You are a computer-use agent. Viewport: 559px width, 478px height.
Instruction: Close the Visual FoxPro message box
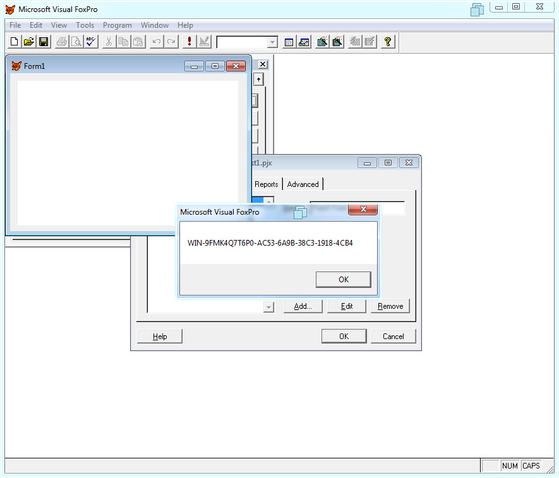click(363, 209)
